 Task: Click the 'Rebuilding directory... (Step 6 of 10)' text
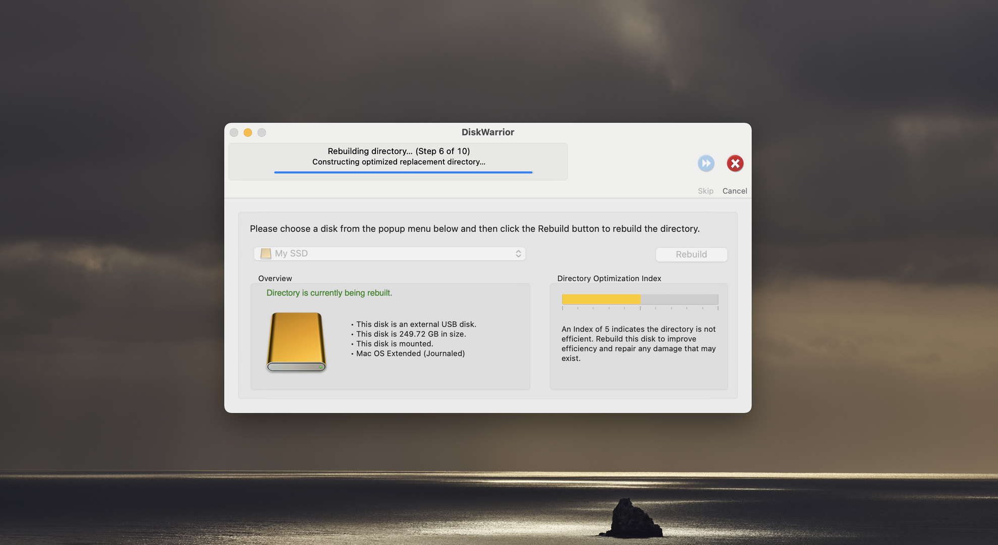pos(399,151)
